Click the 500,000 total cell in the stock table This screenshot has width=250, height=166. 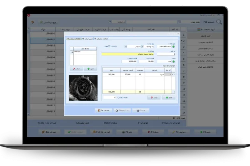click(x=111, y=74)
